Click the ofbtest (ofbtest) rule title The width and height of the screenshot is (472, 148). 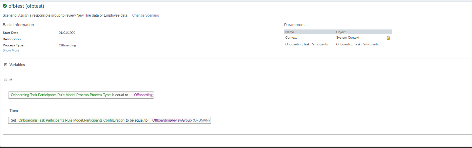point(26,6)
